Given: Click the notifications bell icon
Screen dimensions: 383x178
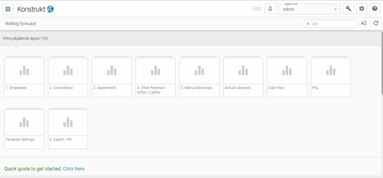Looking at the screenshot, I should [x=270, y=9].
